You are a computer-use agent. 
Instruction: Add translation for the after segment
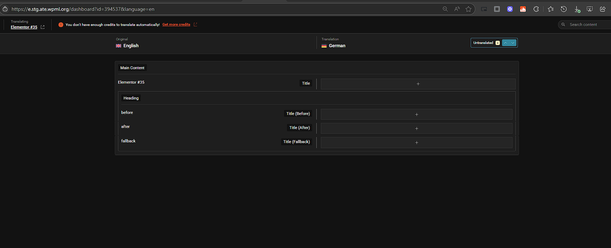pyautogui.click(x=416, y=128)
